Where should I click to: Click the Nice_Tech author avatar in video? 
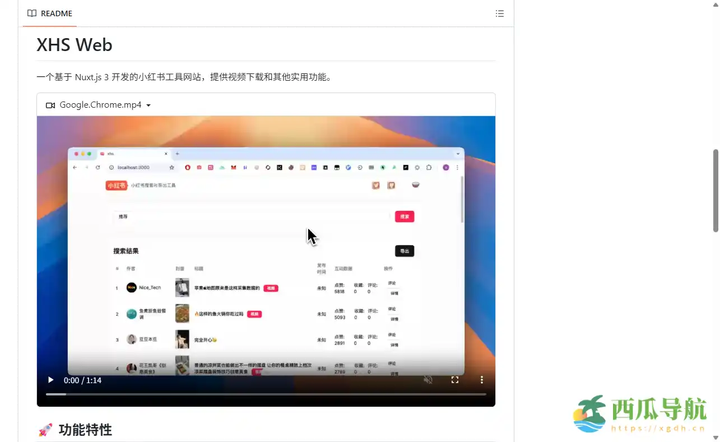click(131, 288)
